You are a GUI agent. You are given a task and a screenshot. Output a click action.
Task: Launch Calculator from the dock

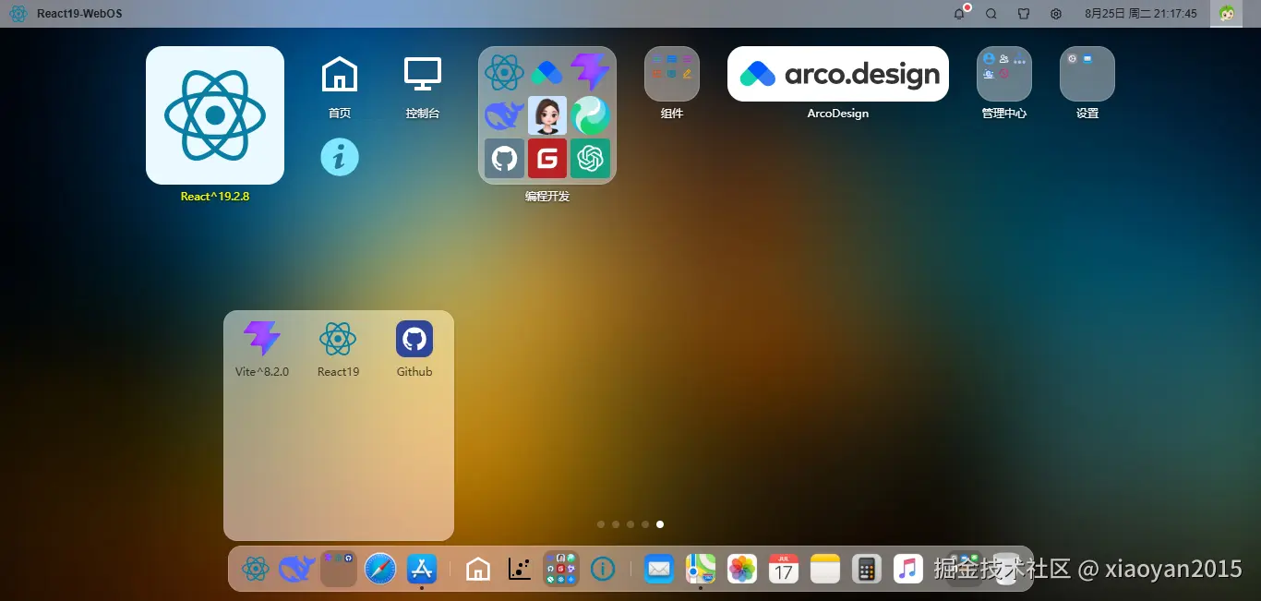tap(867, 569)
